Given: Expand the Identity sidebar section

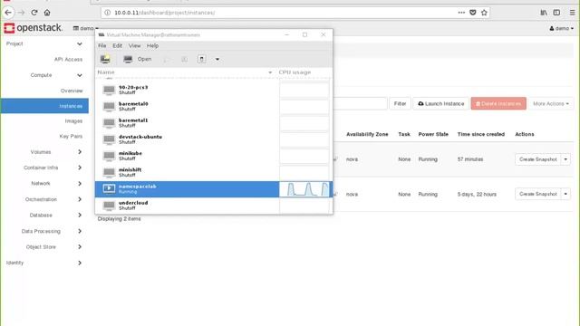Looking at the screenshot, I should (80, 263).
